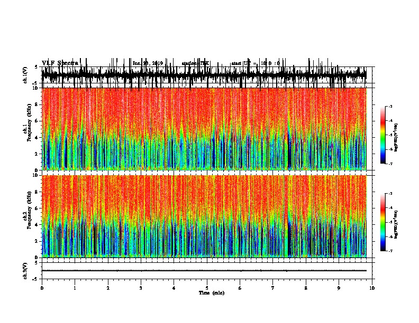
Task: Click the ch.1 spectrogram plot area
Action: (x=204, y=129)
